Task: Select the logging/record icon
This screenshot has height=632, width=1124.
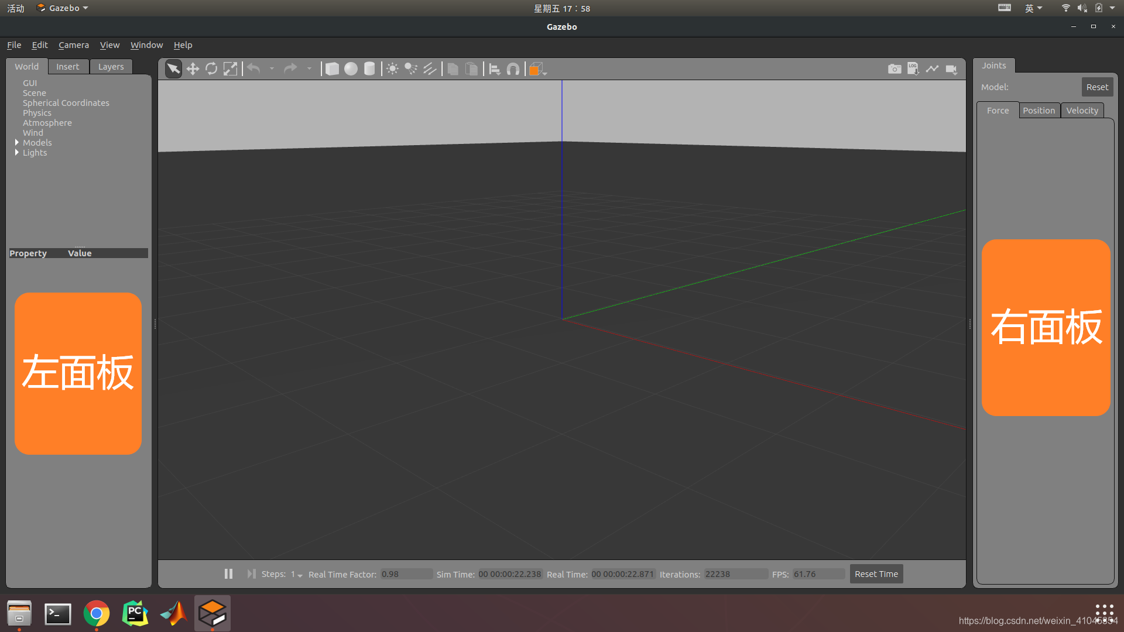Action: pyautogui.click(x=914, y=68)
